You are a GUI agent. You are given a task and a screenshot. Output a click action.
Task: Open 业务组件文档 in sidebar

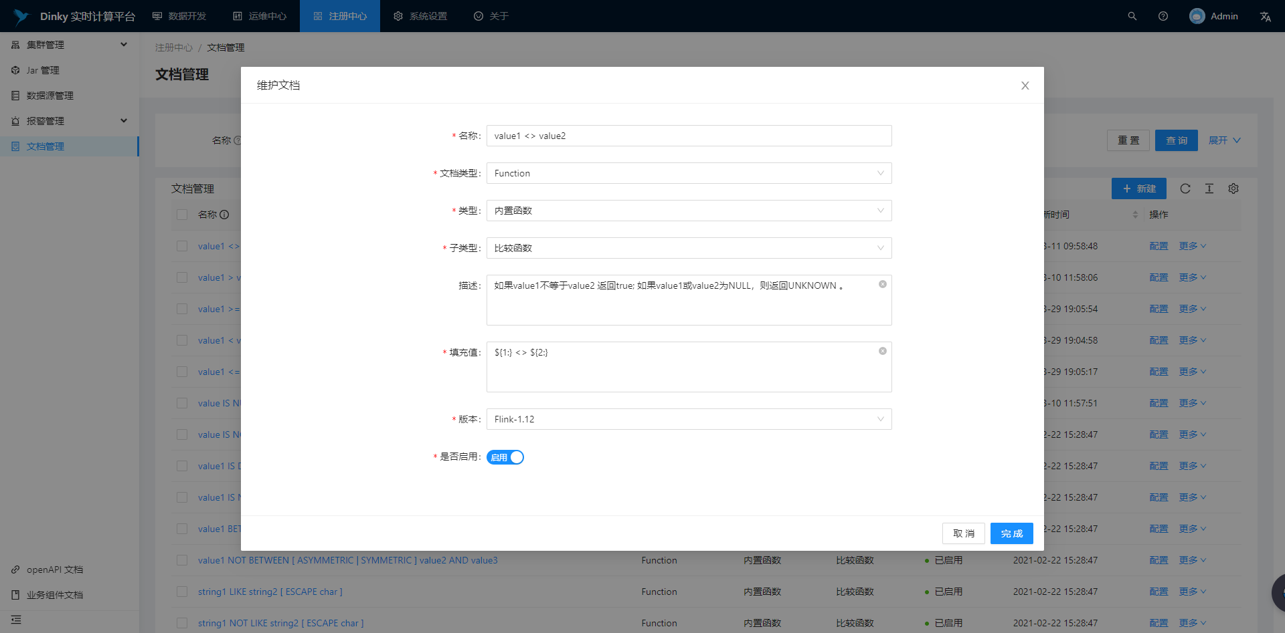click(55, 595)
